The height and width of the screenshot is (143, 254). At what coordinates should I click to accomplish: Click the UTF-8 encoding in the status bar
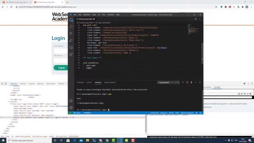point(171,113)
